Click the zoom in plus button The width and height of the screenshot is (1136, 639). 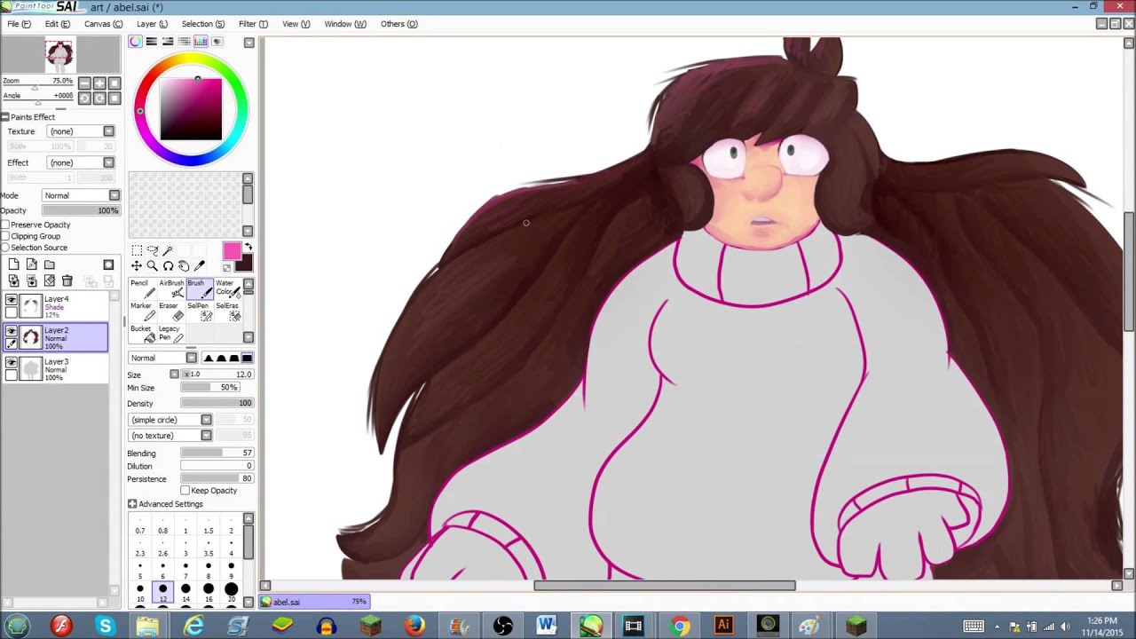[99, 83]
